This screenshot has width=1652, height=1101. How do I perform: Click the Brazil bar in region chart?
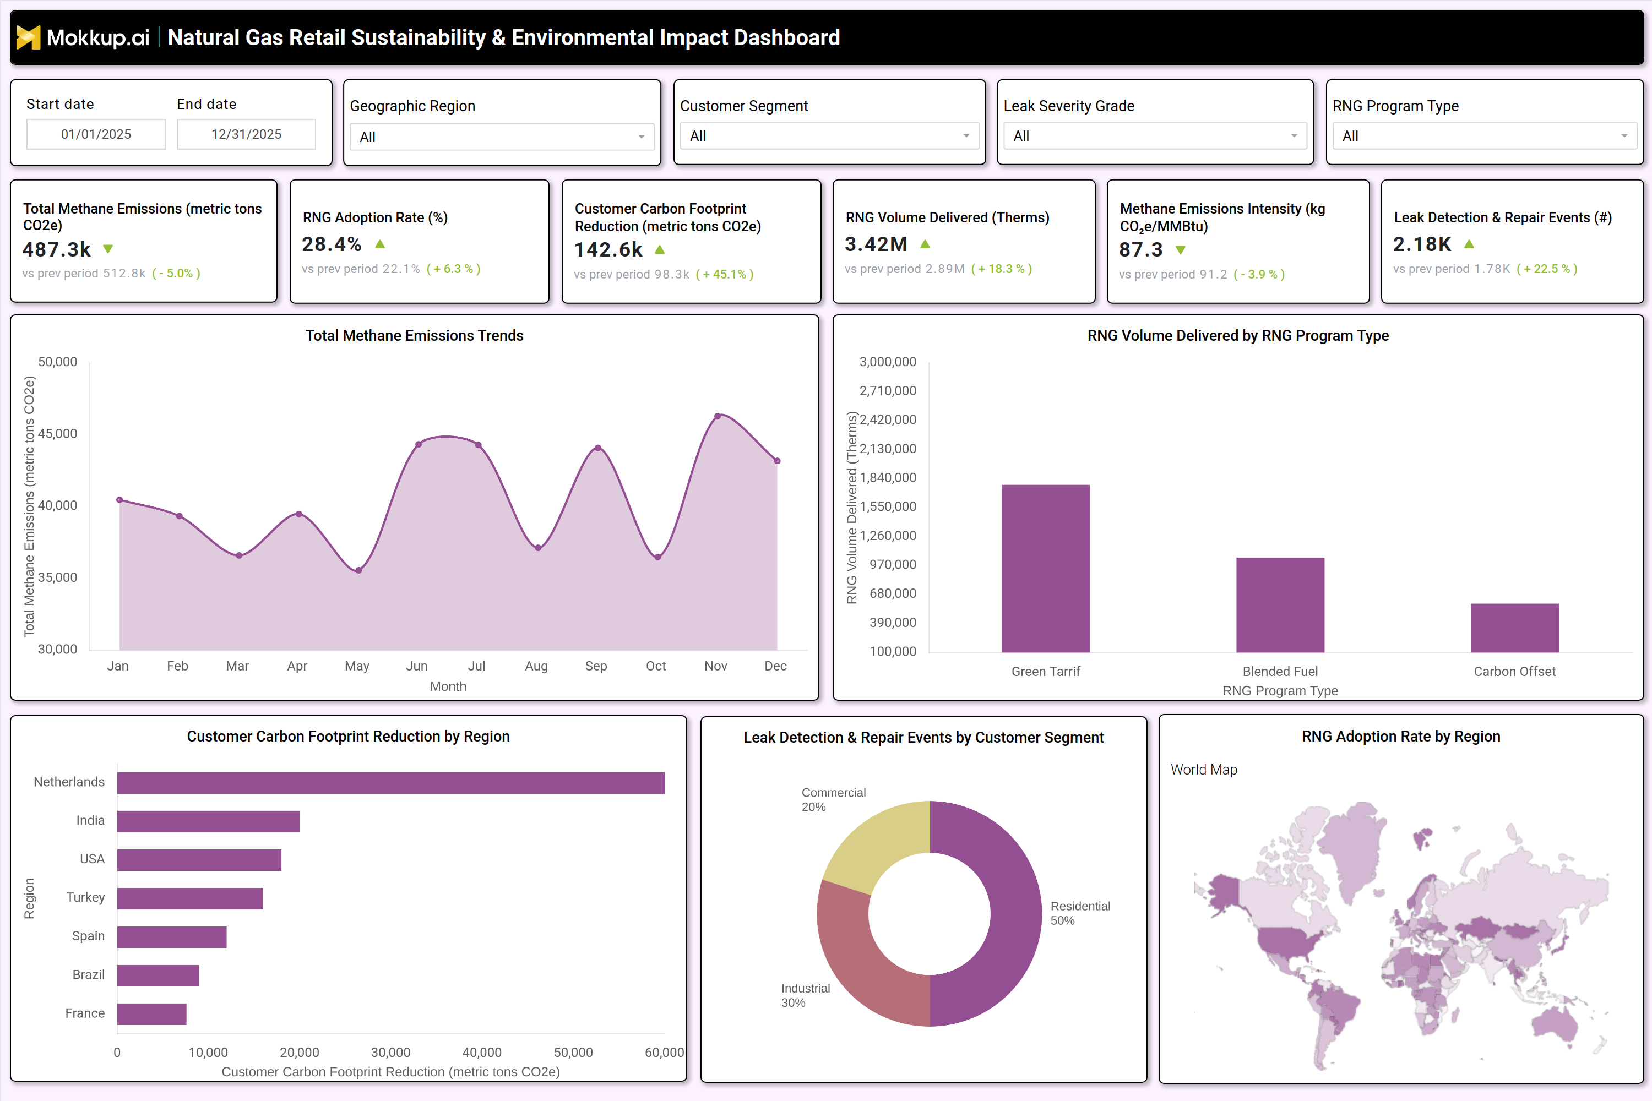tap(158, 975)
